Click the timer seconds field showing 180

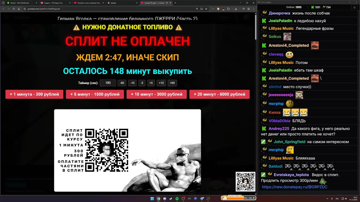point(108,83)
